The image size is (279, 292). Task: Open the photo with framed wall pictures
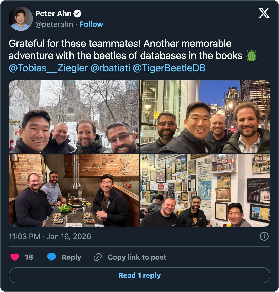(x=205, y=190)
